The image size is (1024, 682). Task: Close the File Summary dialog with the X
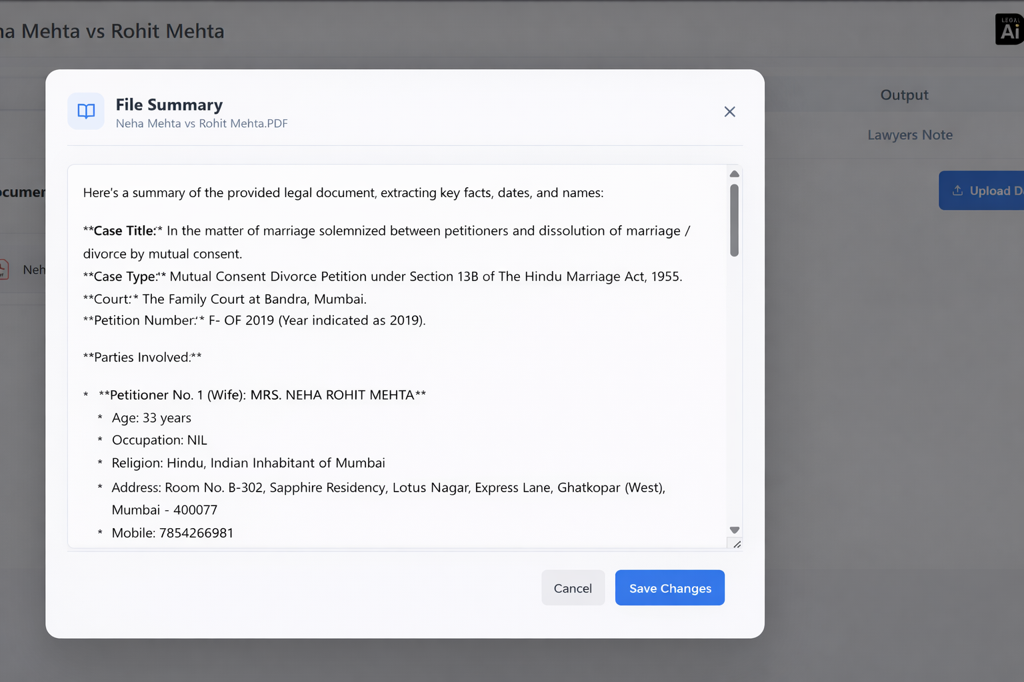[x=729, y=111]
